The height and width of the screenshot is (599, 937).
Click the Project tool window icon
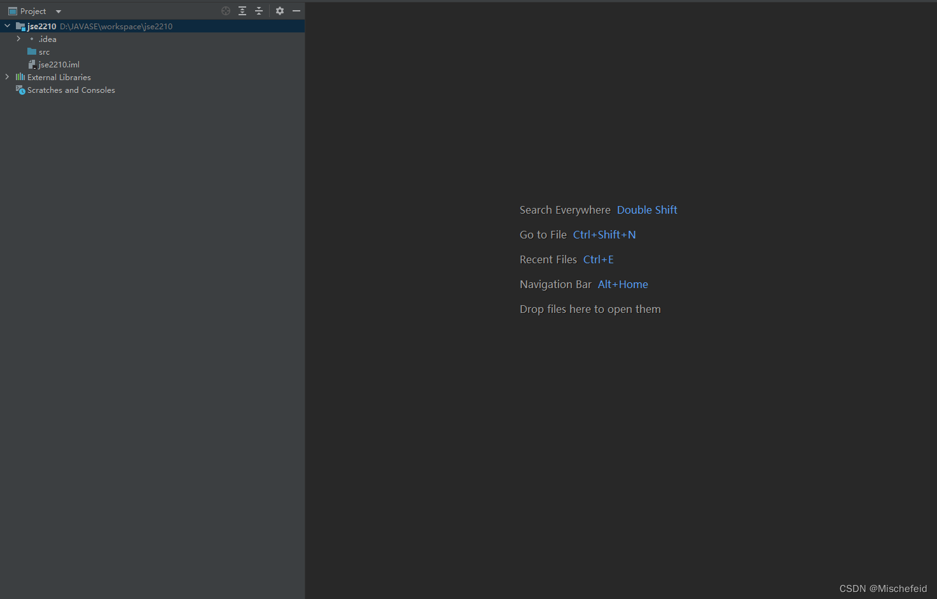[x=13, y=11]
